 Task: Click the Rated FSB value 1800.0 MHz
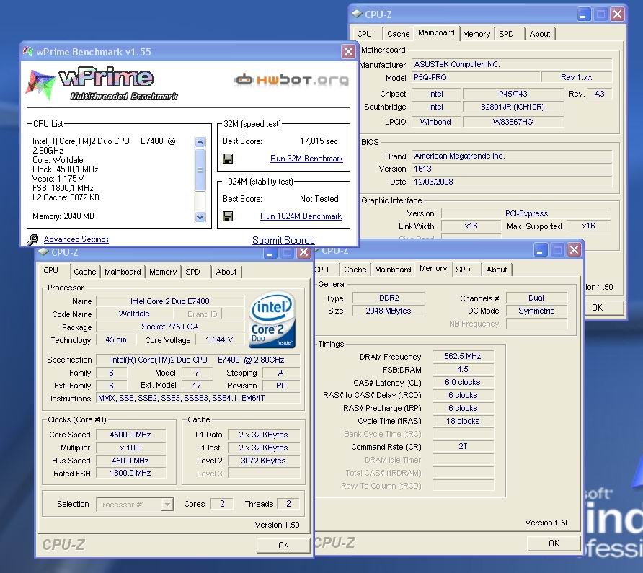click(x=130, y=474)
